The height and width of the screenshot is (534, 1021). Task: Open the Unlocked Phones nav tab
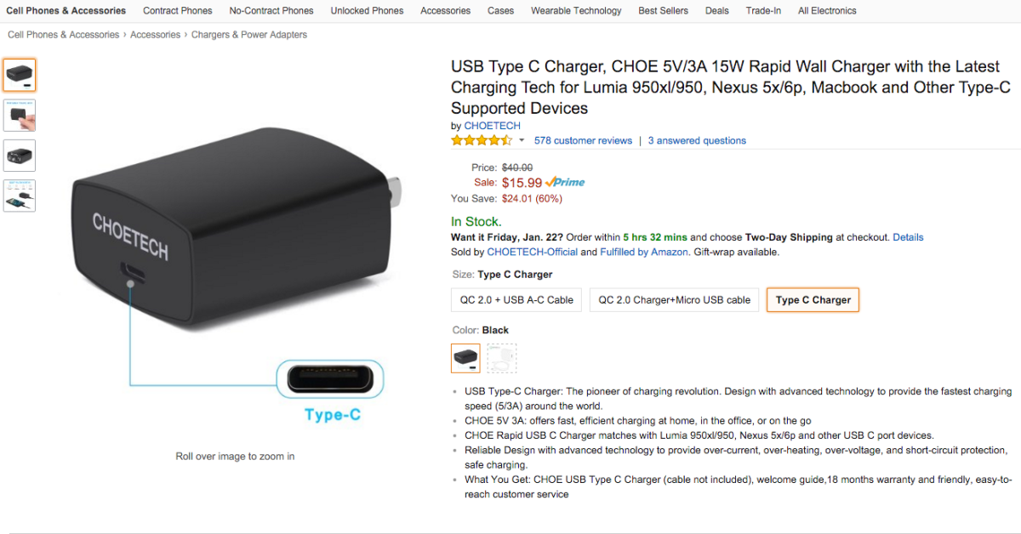click(x=367, y=11)
